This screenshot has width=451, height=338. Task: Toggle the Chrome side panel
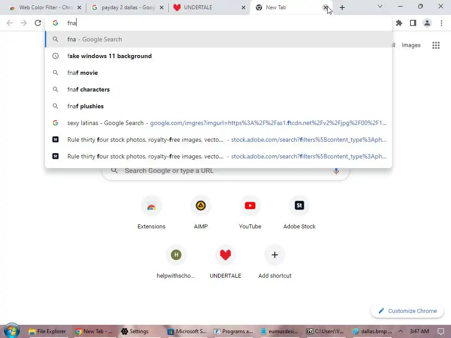[413, 23]
